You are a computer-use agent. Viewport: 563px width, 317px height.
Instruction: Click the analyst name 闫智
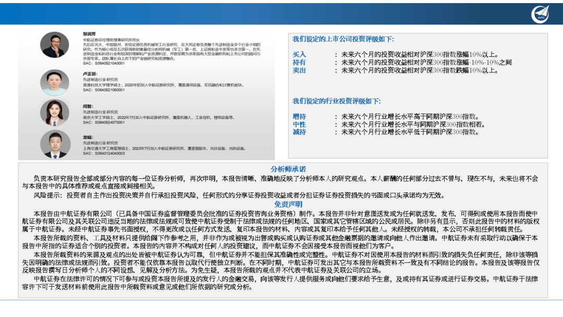point(88,106)
